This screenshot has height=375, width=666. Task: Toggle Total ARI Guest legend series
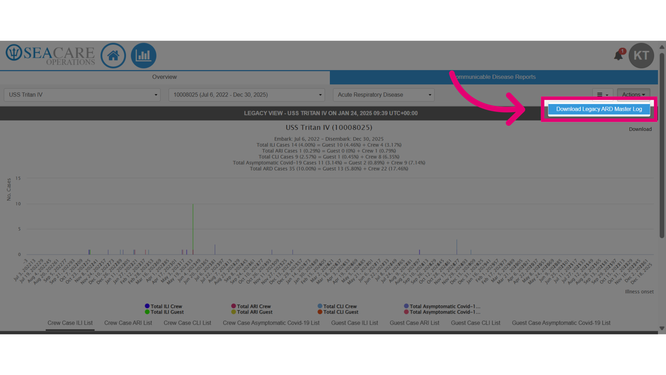pyautogui.click(x=252, y=312)
